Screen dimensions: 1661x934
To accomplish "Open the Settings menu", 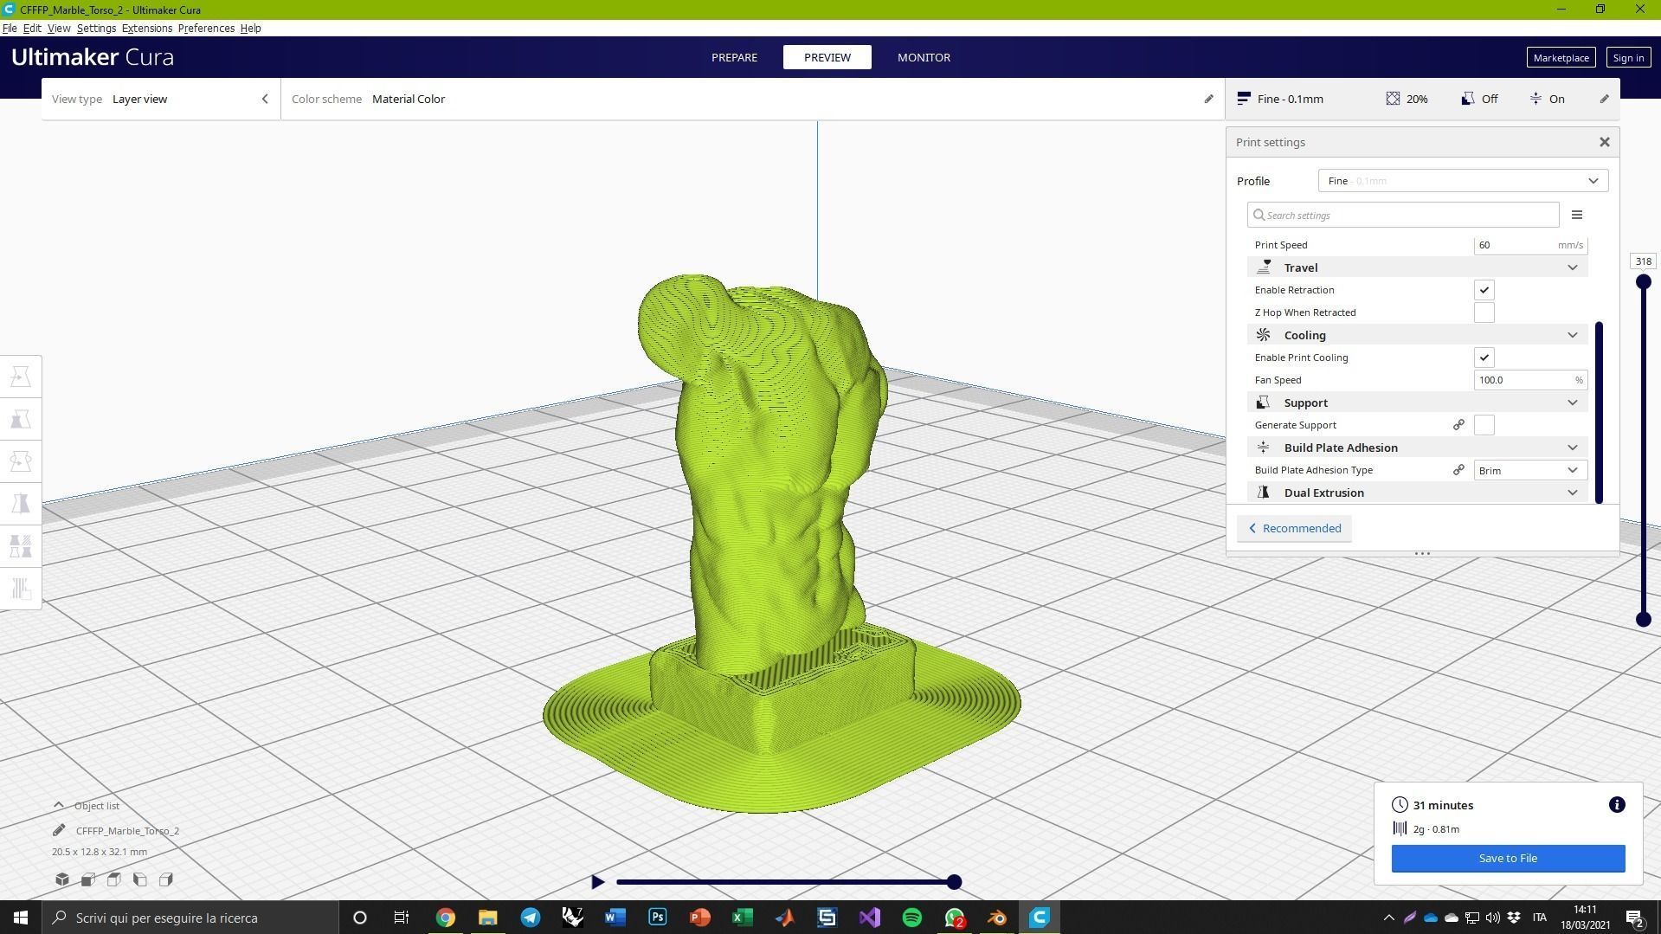I will [x=96, y=29].
